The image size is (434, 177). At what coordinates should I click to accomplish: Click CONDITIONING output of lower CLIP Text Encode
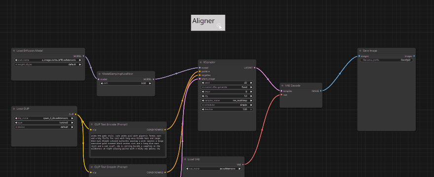165,172
